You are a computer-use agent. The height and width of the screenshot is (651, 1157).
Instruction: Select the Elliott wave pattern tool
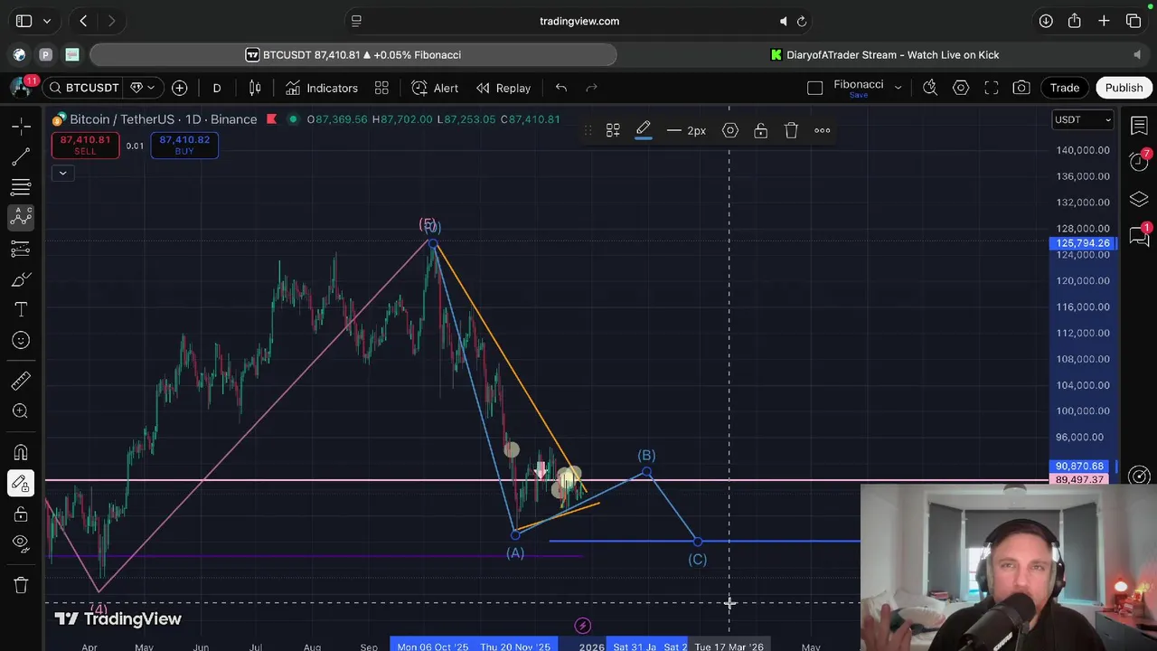click(21, 217)
